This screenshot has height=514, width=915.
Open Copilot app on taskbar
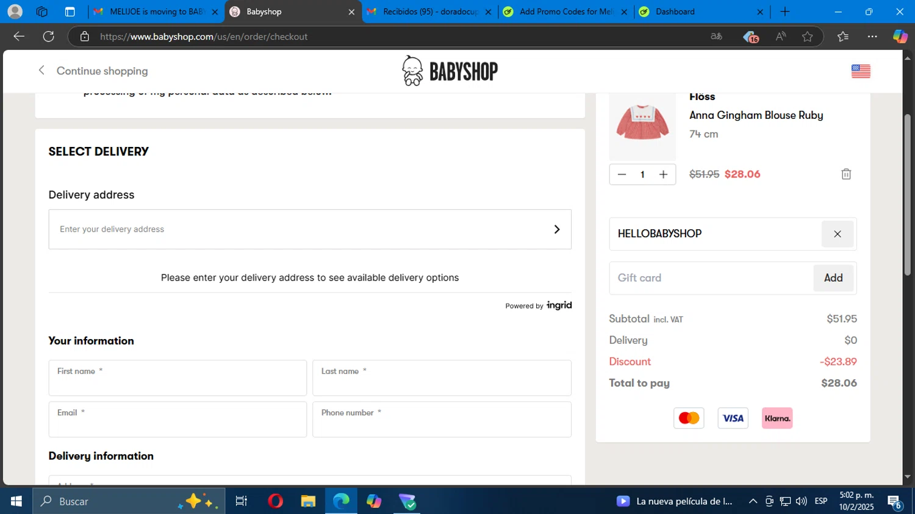(374, 501)
